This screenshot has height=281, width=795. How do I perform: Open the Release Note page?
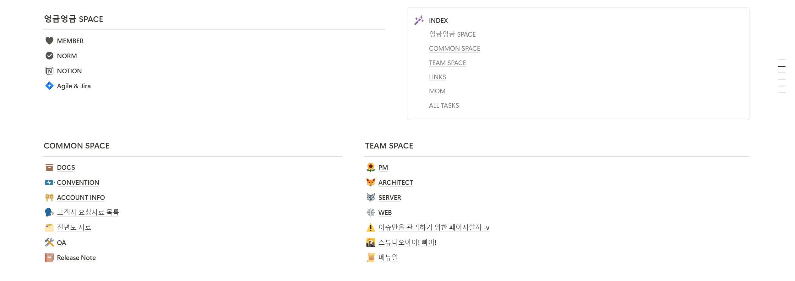(x=76, y=258)
